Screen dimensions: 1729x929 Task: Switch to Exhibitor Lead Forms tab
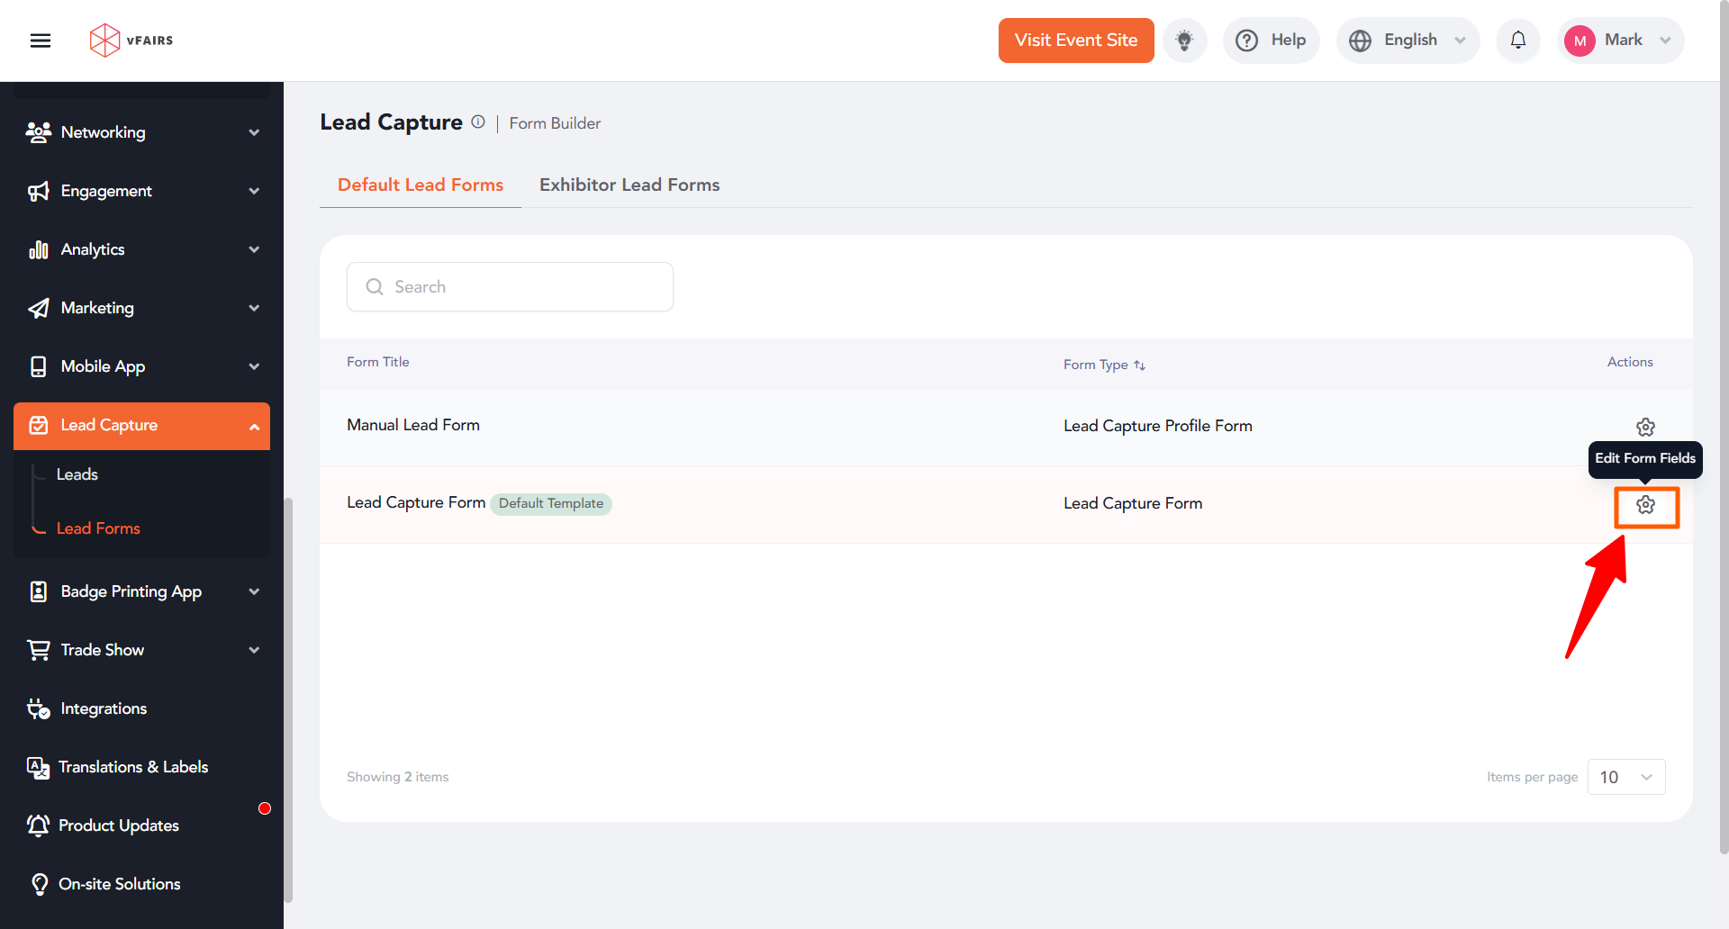(629, 185)
